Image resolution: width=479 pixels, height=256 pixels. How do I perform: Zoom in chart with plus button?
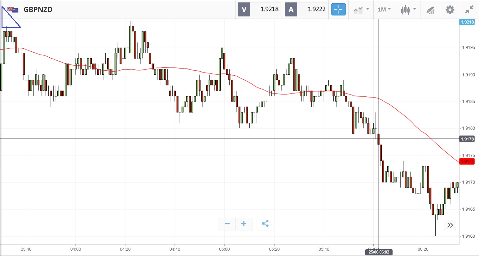coord(244,223)
